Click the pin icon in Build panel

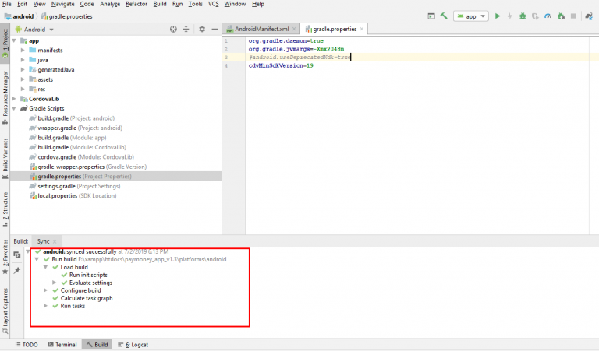pyautogui.click(x=16, y=270)
